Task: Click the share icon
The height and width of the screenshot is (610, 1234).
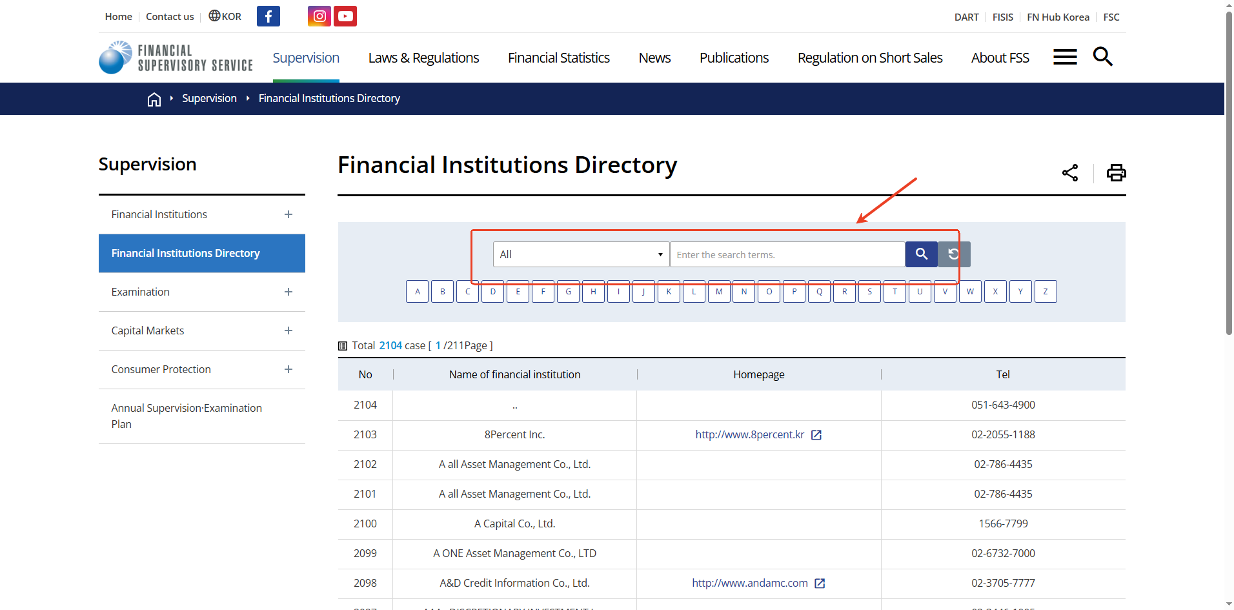Action: coord(1070,173)
